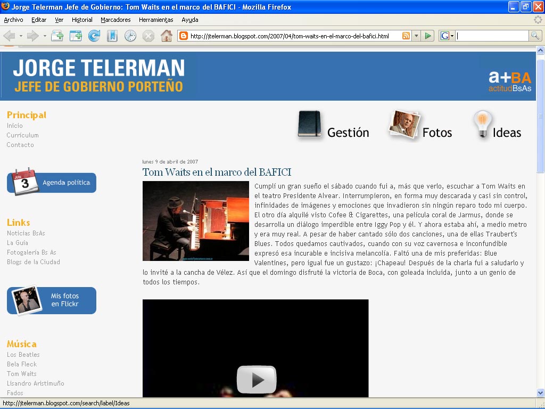Click the URL address field
545x409 pixels.
(x=295, y=36)
